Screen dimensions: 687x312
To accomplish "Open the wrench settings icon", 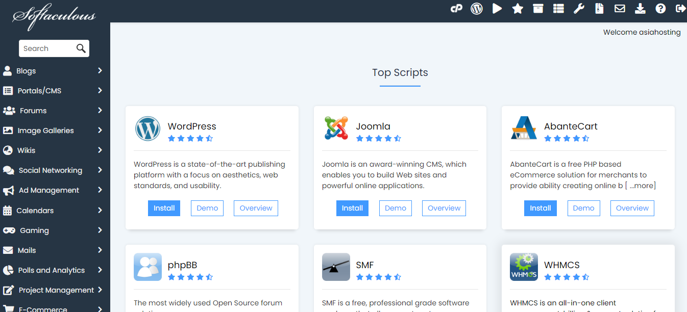I will (x=579, y=9).
